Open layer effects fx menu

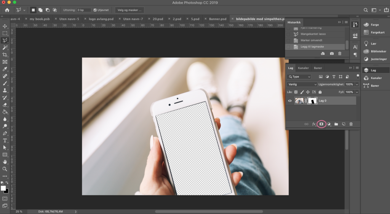(314, 124)
